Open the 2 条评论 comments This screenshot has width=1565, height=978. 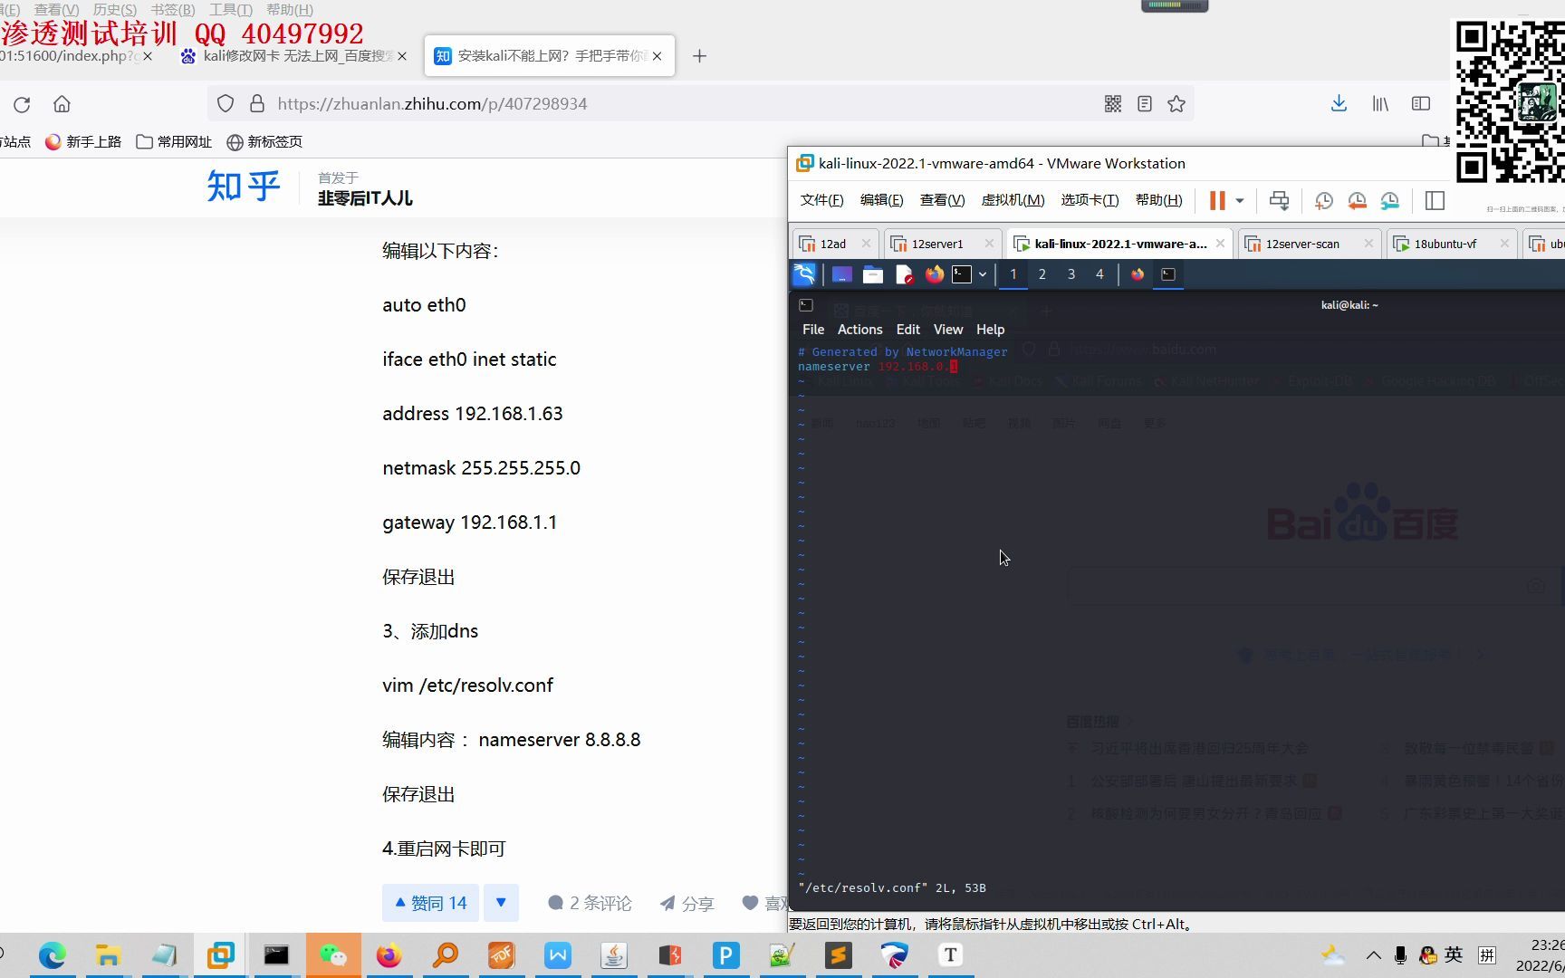pyautogui.click(x=590, y=903)
